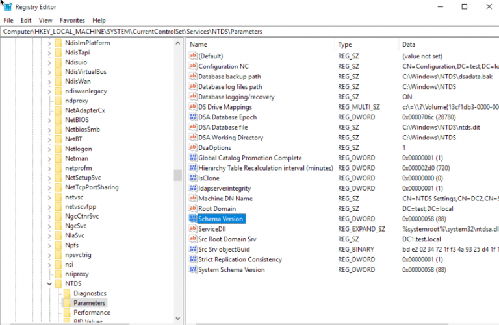
Task: Expand the Netlogon key arrow
Action: [49, 148]
